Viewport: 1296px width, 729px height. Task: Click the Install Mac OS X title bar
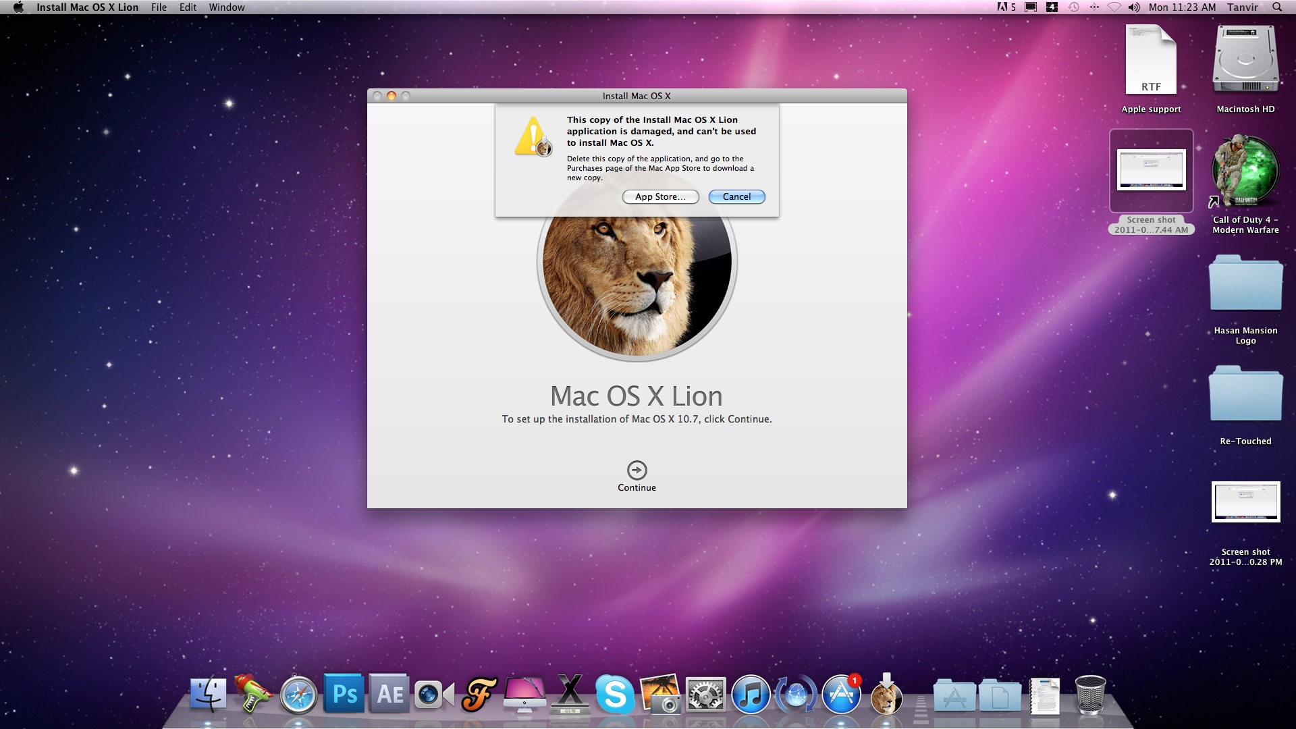pyautogui.click(x=637, y=96)
